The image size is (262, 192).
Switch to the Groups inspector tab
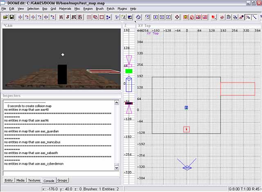(x=62, y=180)
